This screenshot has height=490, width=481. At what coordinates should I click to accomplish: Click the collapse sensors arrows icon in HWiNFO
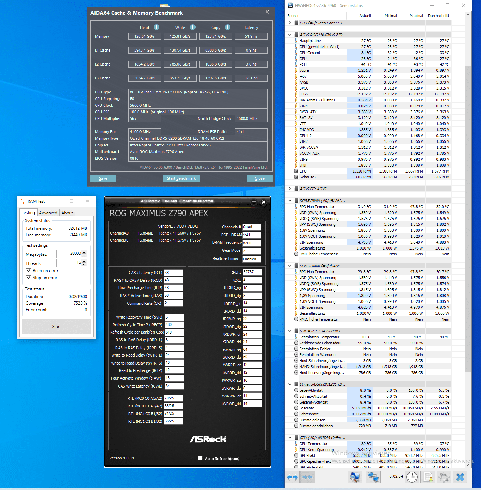[307, 477]
